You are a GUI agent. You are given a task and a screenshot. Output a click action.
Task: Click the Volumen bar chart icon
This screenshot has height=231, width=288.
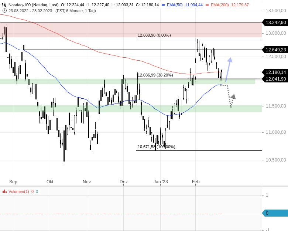pyautogui.click(x=4, y=191)
